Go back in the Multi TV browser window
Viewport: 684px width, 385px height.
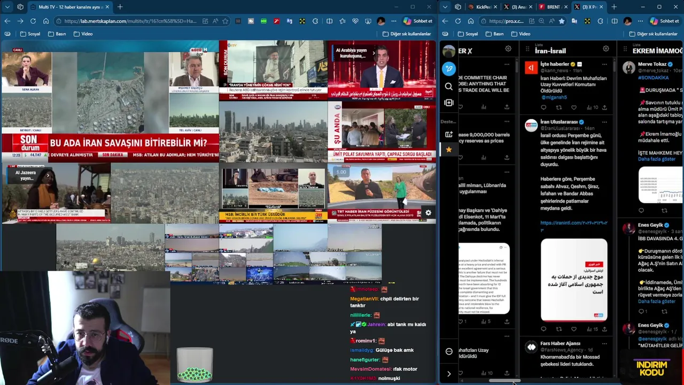(x=7, y=21)
